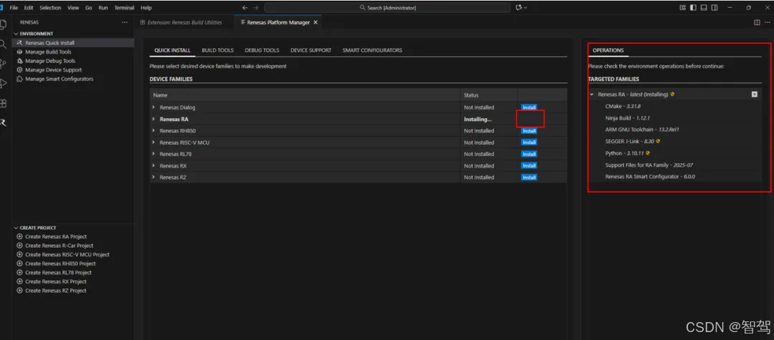Expand the Renesas RISC-V MCU family row
Image resolution: width=774 pixels, height=340 pixels.
click(x=153, y=142)
